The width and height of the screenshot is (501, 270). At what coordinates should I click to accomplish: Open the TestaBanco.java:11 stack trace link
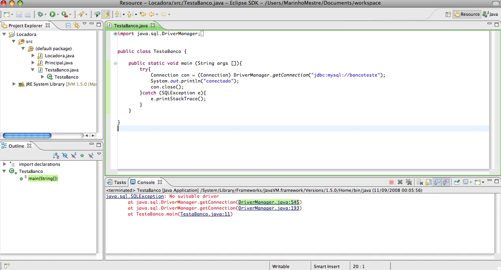point(205,214)
